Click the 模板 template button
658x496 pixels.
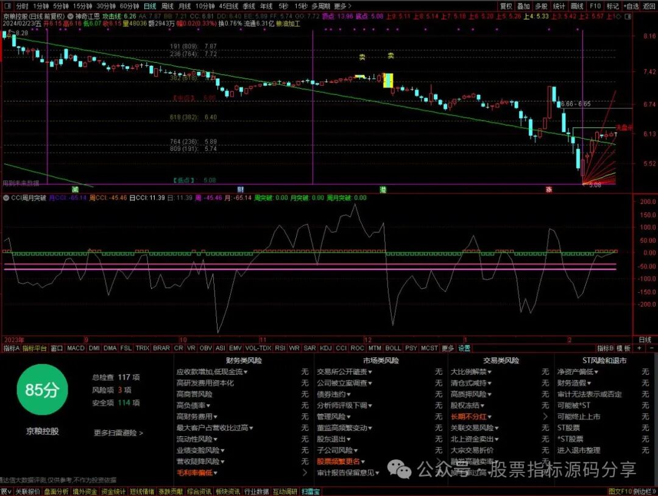click(624, 348)
